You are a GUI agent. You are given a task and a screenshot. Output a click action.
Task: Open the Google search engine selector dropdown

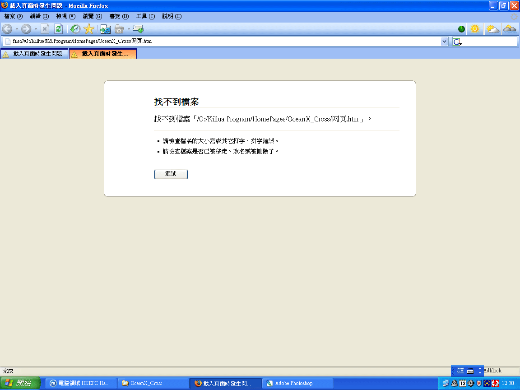point(457,42)
